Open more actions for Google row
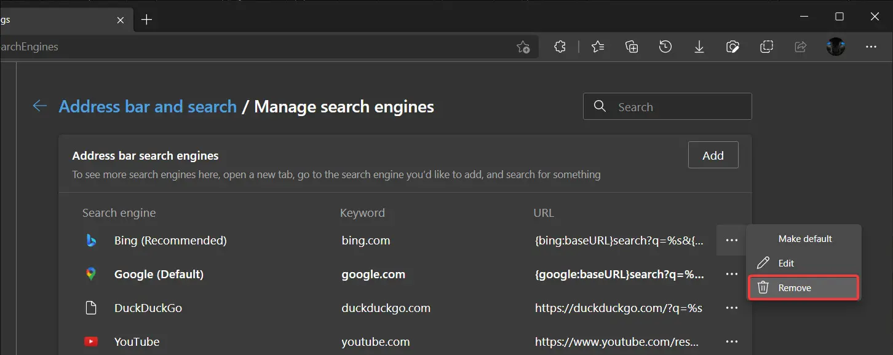Image resolution: width=893 pixels, height=355 pixels. tap(732, 274)
